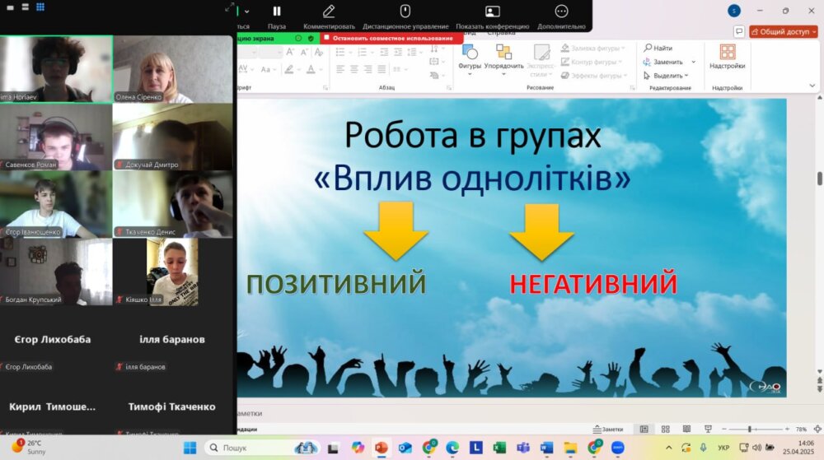Click Найти in the editing group
Viewport: 824px width, 460px height.
coord(658,48)
